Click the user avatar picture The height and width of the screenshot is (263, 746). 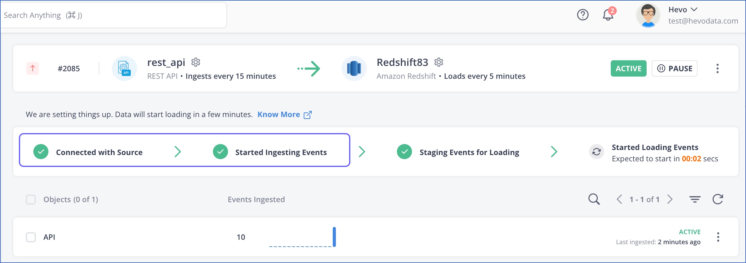point(648,15)
